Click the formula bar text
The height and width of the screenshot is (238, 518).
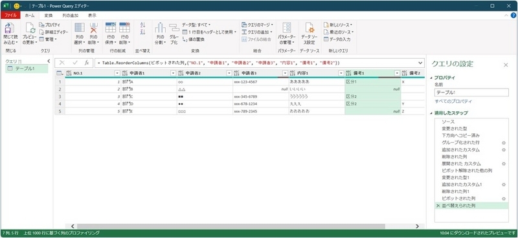pos(219,63)
